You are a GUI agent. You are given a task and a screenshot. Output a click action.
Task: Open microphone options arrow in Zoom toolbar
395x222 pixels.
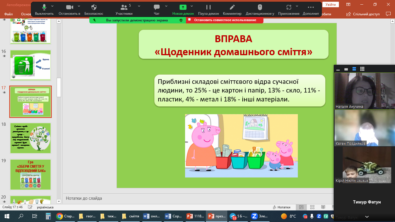click(52, 6)
